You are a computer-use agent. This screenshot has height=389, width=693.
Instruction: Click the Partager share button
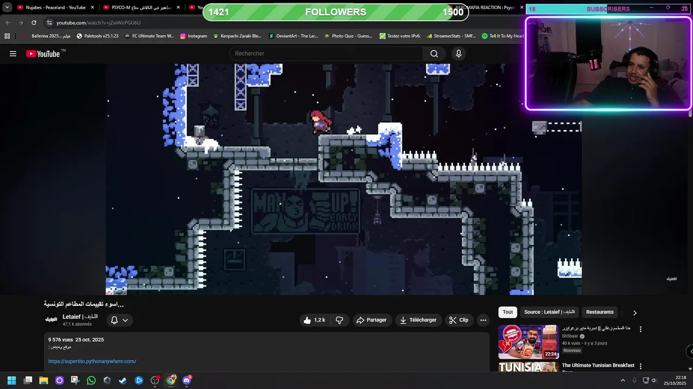371,320
